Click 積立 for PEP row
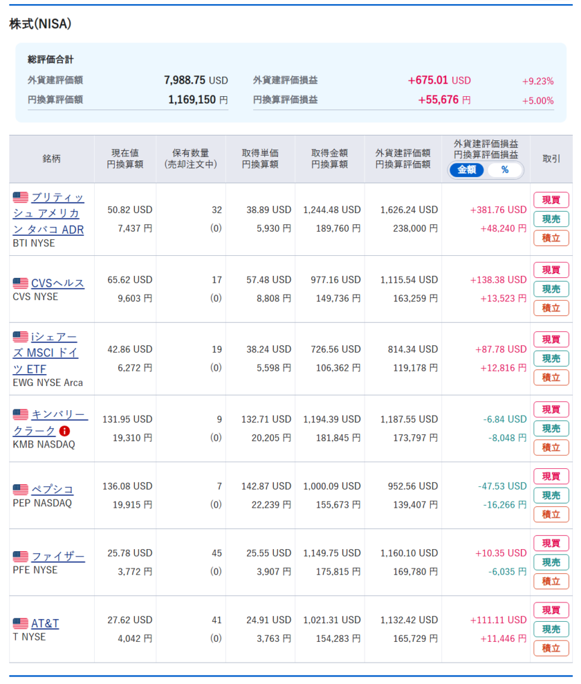581x684 pixels. 551,515
